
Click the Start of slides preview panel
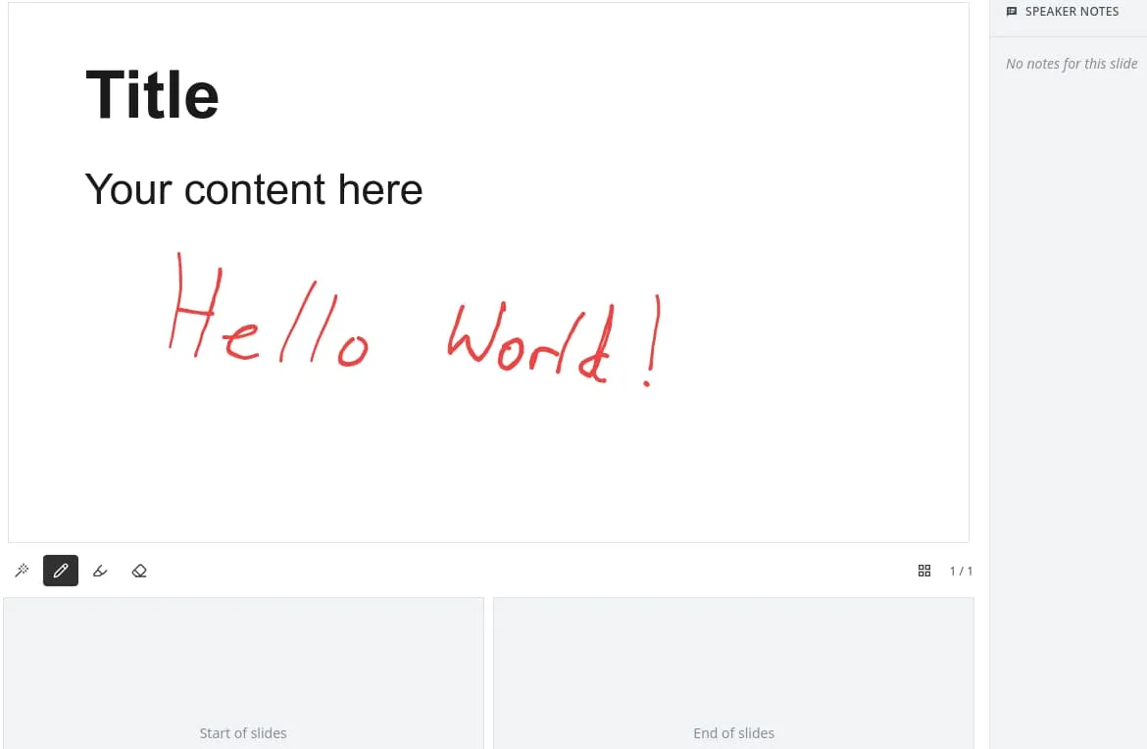click(x=243, y=673)
